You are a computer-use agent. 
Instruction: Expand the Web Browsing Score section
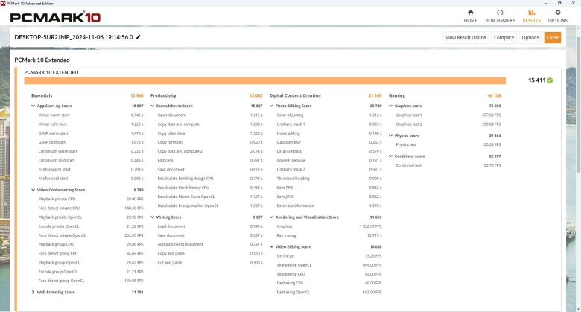click(x=33, y=292)
